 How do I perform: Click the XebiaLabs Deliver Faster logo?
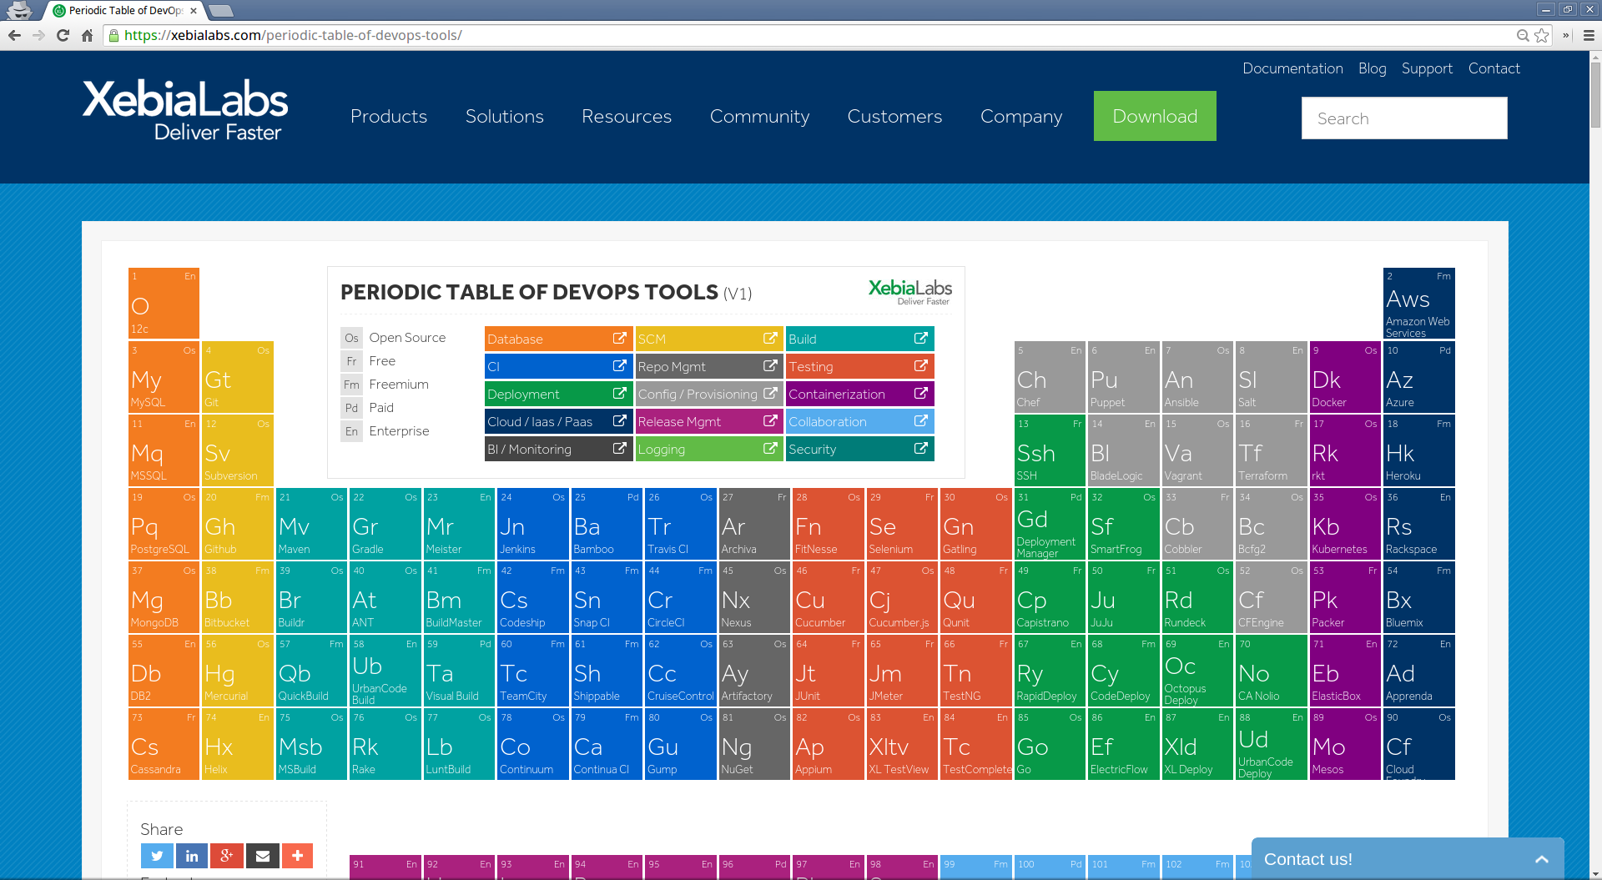tap(184, 110)
